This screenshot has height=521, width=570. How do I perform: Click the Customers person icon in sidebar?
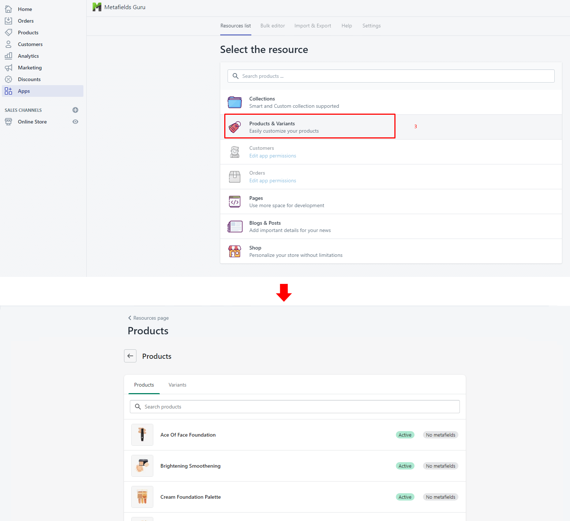(x=8, y=44)
